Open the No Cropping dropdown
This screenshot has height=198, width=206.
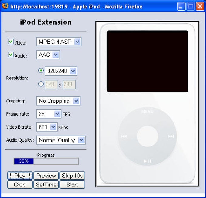58,101
